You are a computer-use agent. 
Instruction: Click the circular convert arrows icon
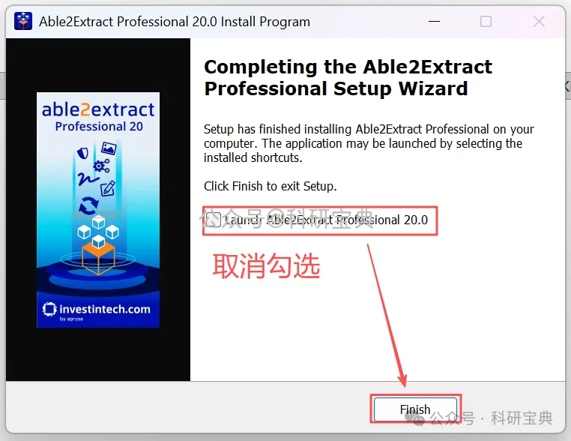[x=88, y=206]
